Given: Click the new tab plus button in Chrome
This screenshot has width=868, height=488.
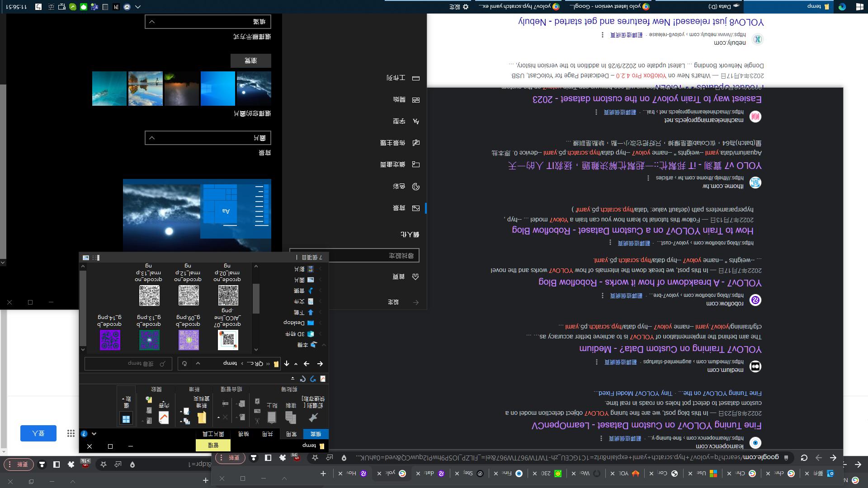Looking at the screenshot, I should coord(323,474).
